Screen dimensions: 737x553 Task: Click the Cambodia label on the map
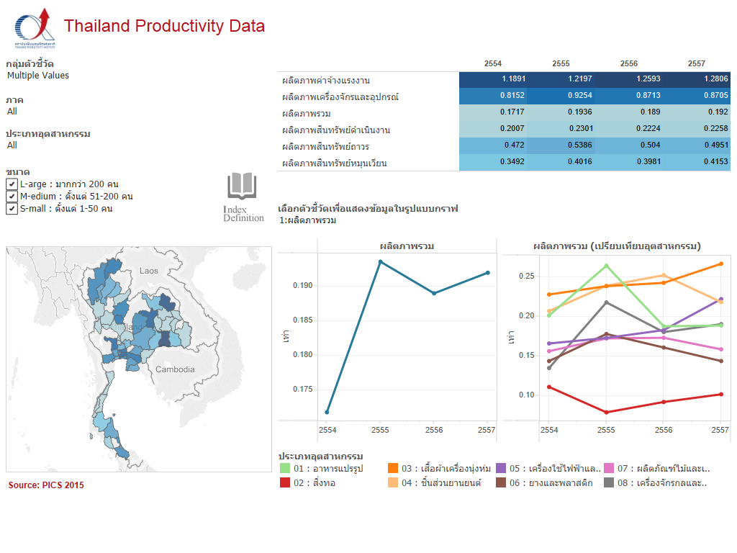175,369
